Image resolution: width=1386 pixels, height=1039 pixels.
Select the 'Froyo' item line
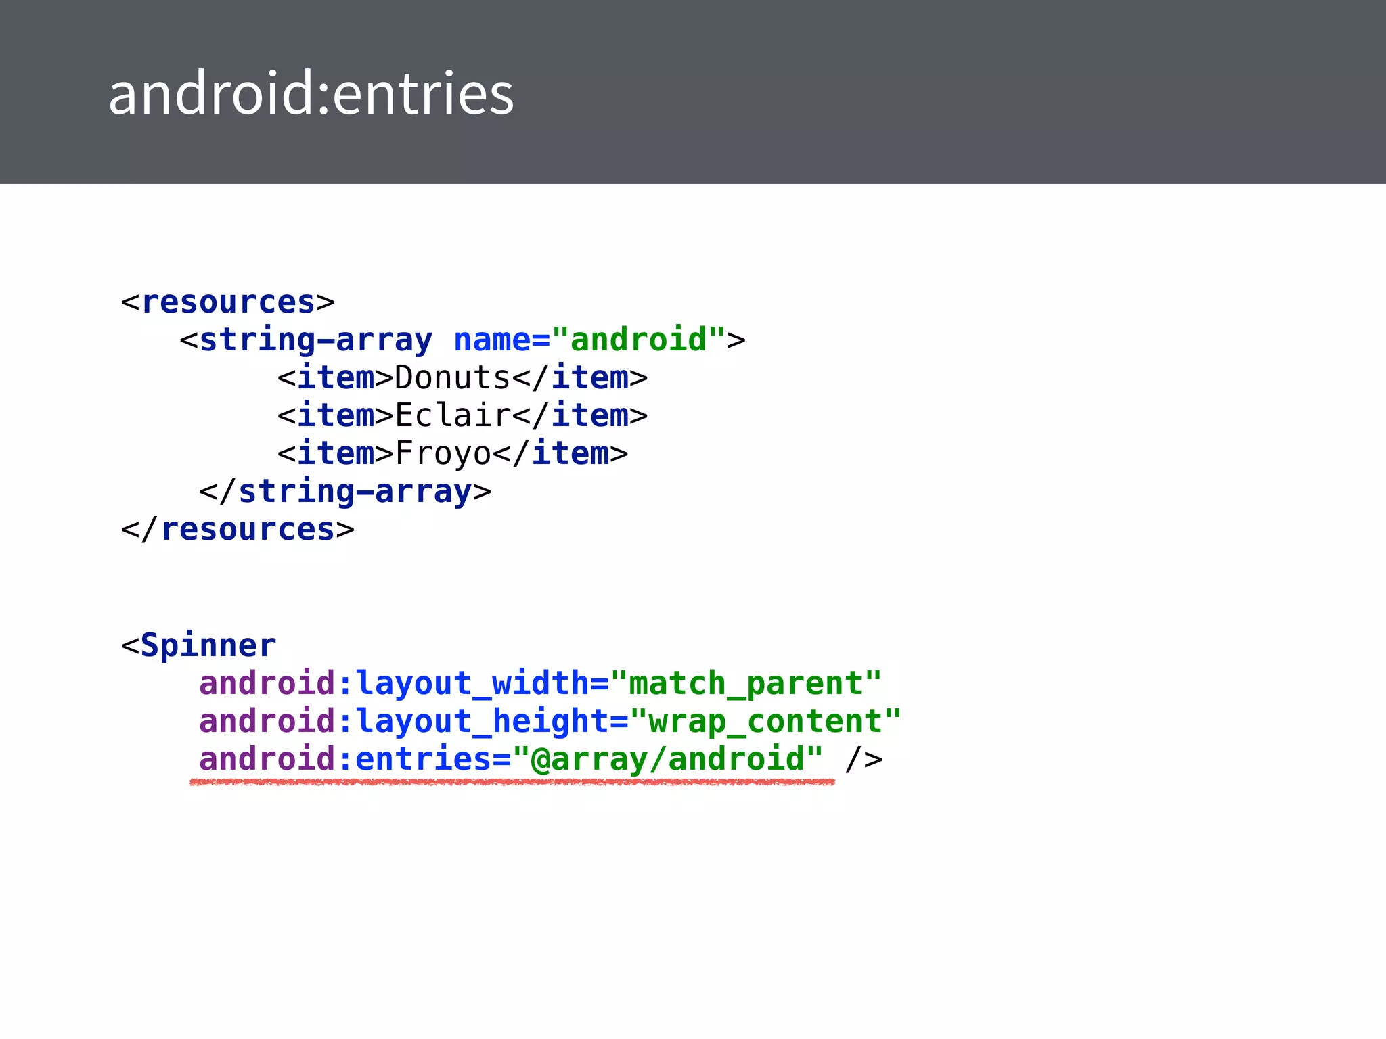pos(453,453)
